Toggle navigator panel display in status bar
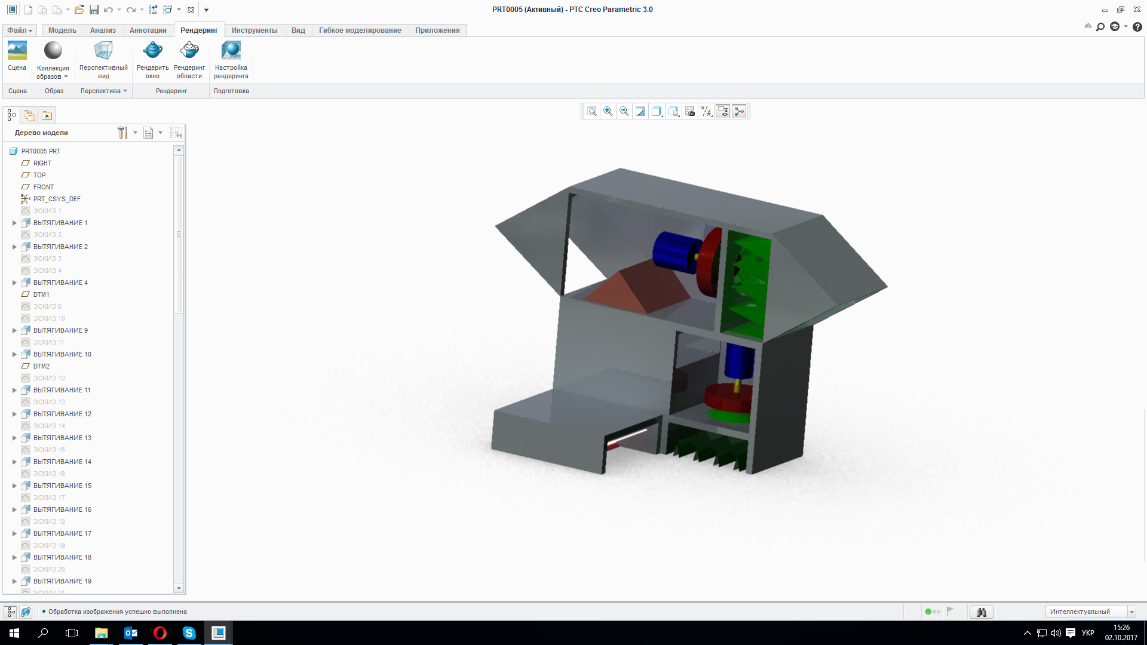This screenshot has width=1147, height=645. click(x=11, y=612)
